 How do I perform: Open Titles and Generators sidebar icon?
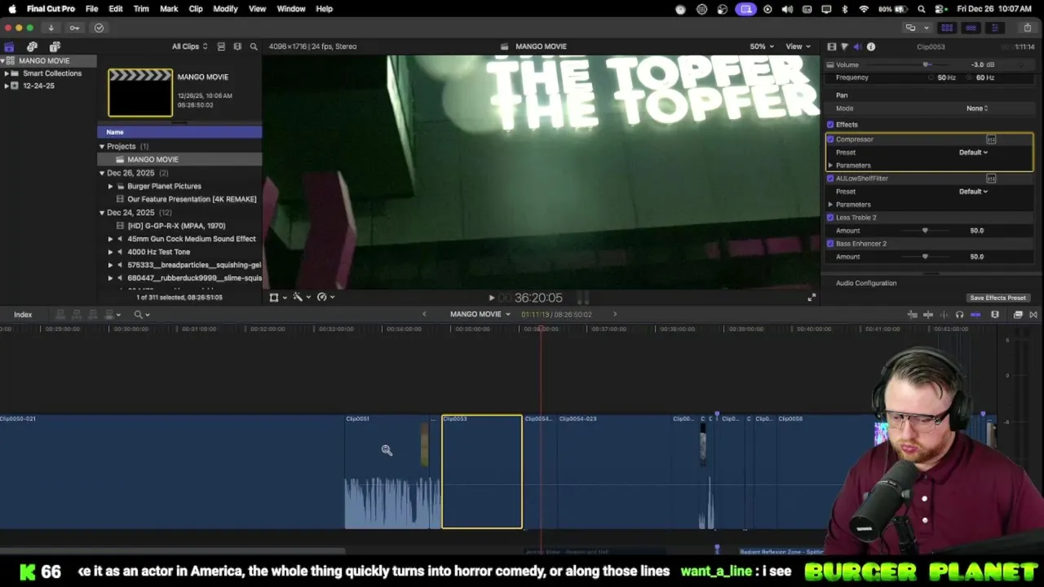click(55, 46)
